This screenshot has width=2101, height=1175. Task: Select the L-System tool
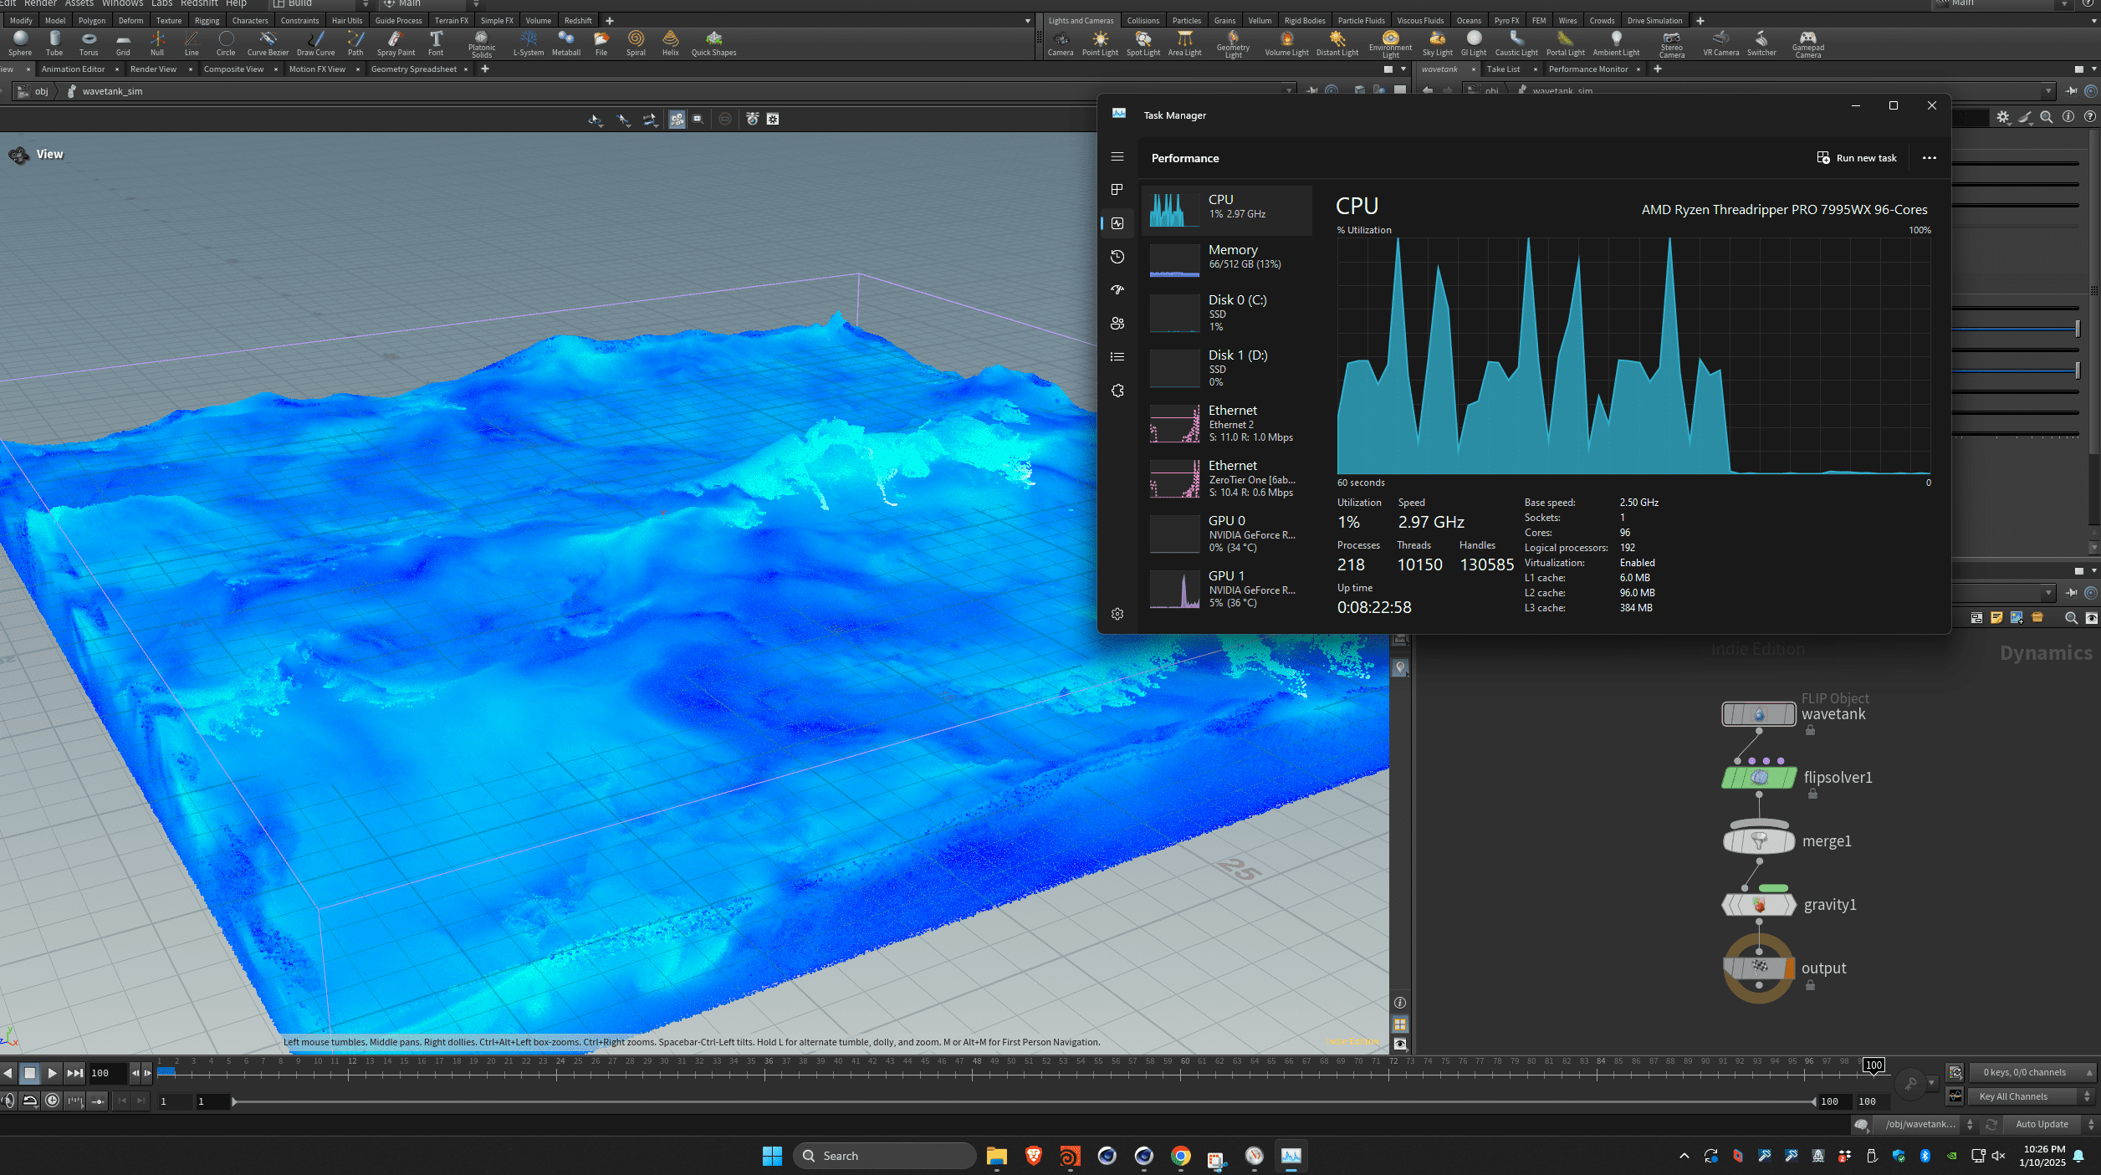tap(529, 42)
